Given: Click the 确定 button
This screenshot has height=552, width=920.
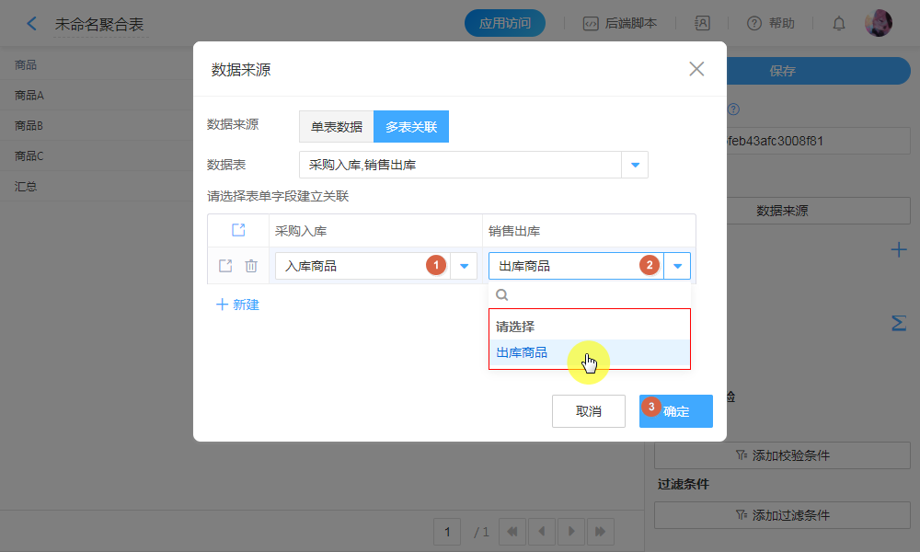Looking at the screenshot, I should pyautogui.click(x=676, y=411).
